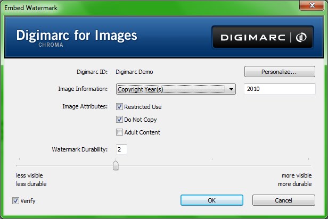Click the Digimarc Demo ID text
The width and height of the screenshot is (328, 219).
pos(134,72)
